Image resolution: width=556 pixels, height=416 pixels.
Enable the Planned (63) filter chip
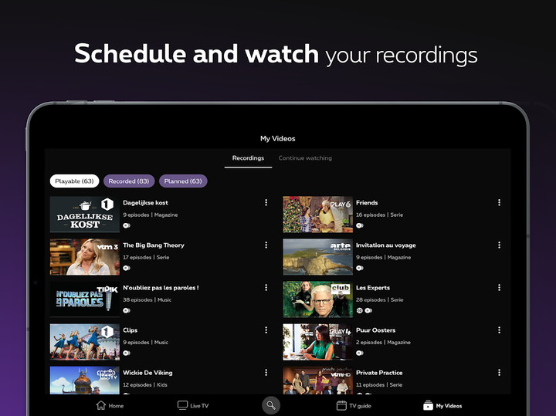(x=183, y=181)
